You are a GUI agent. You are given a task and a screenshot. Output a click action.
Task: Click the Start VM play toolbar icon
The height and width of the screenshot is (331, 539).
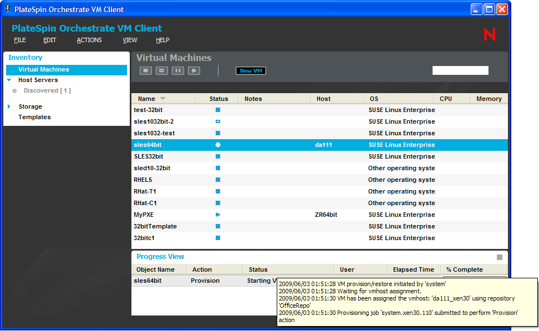click(194, 71)
